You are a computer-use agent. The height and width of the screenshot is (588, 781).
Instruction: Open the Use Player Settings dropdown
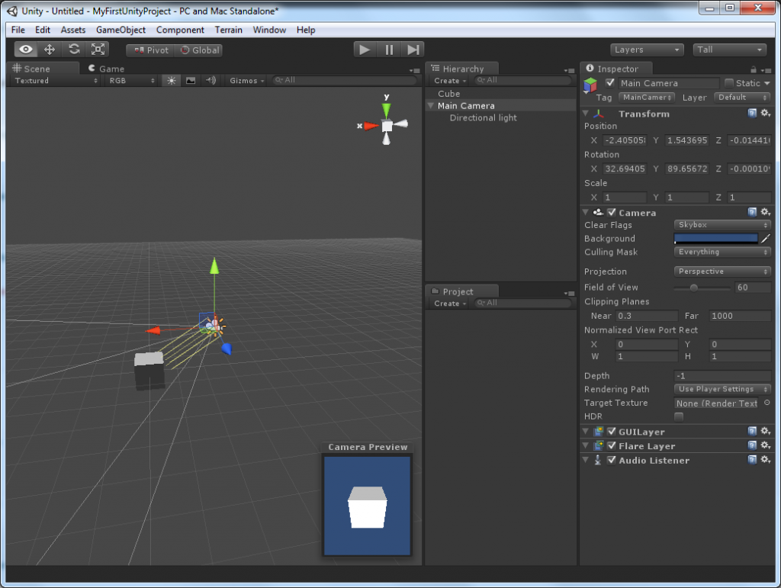click(722, 390)
